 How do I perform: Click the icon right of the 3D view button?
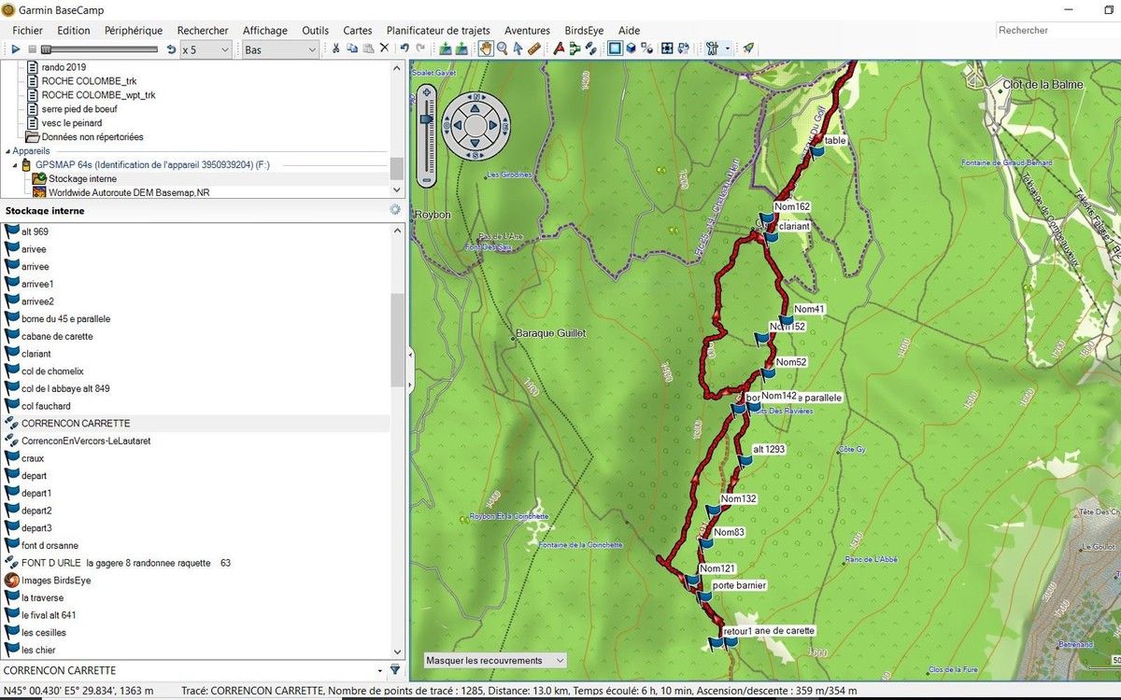(x=646, y=49)
